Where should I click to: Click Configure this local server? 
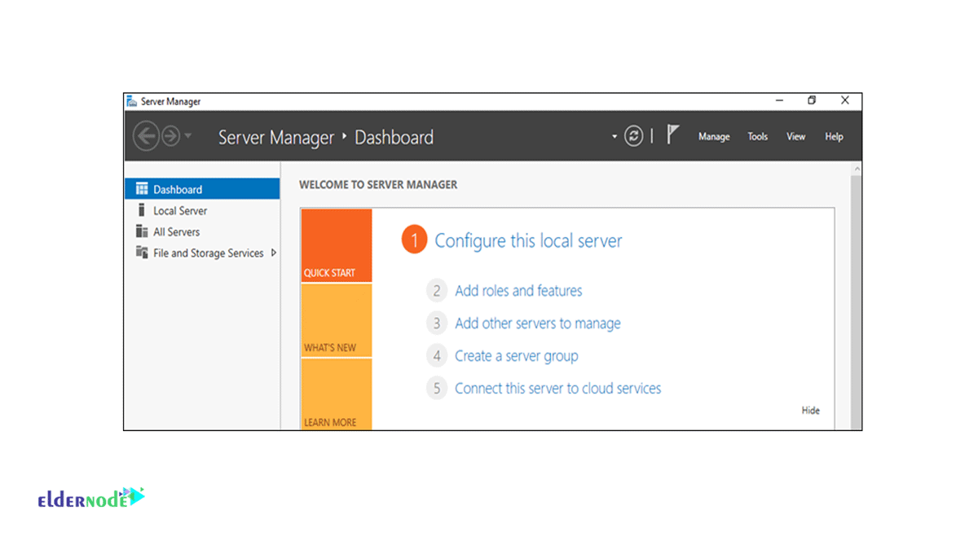pos(528,240)
